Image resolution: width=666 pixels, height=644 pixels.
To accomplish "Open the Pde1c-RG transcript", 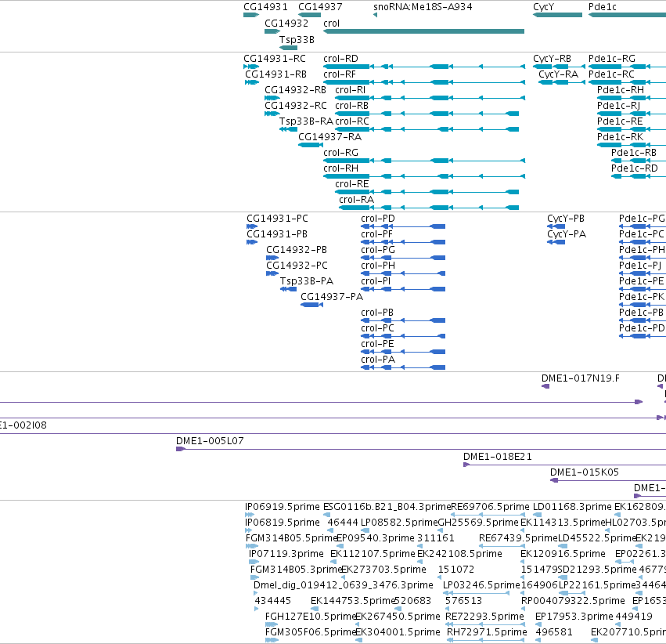I will point(612,59).
